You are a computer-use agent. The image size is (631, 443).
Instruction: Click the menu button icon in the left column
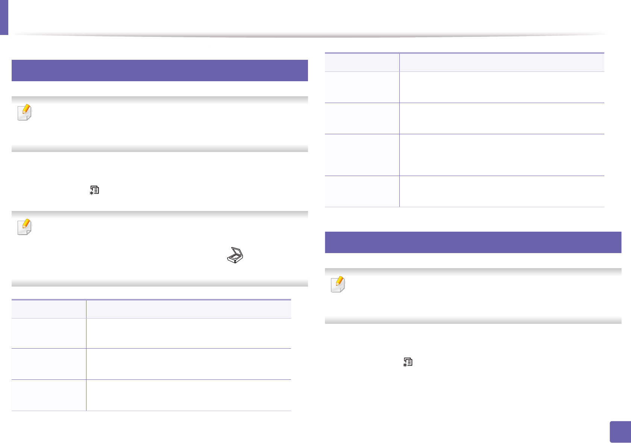94,190
